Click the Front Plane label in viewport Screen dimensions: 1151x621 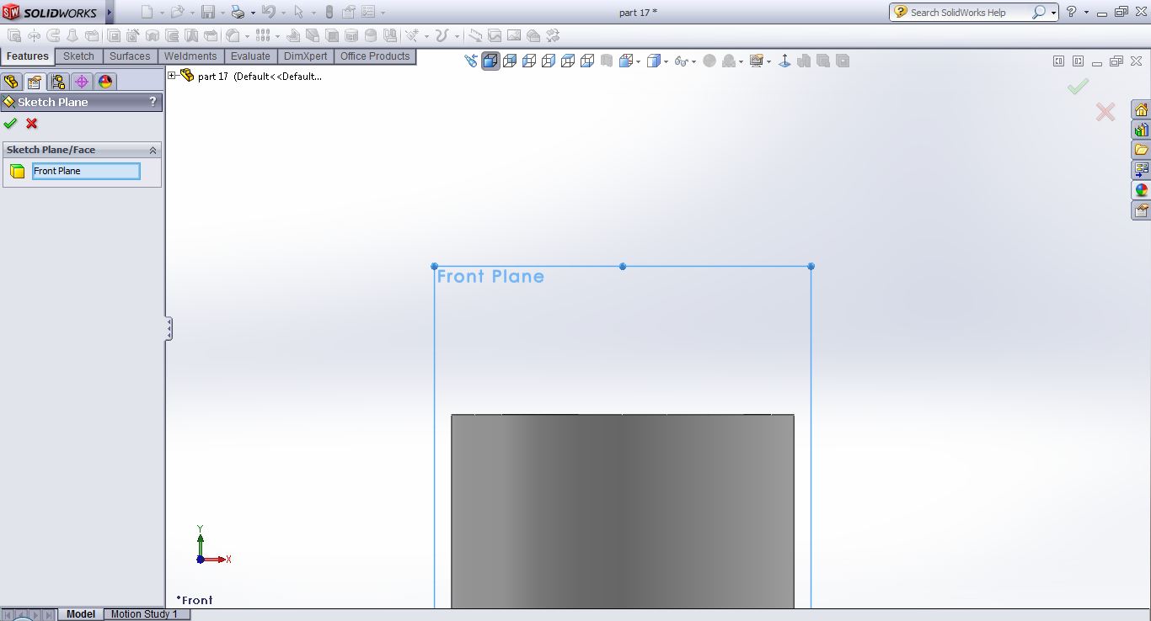pyautogui.click(x=490, y=277)
